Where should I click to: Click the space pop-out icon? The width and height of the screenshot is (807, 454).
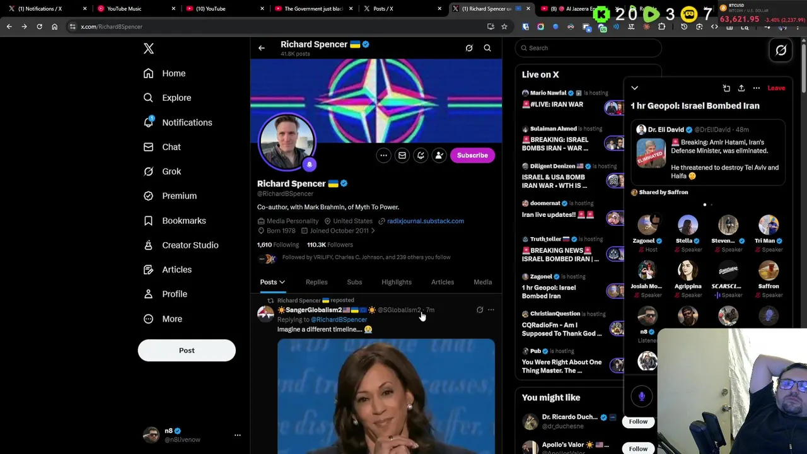(726, 88)
